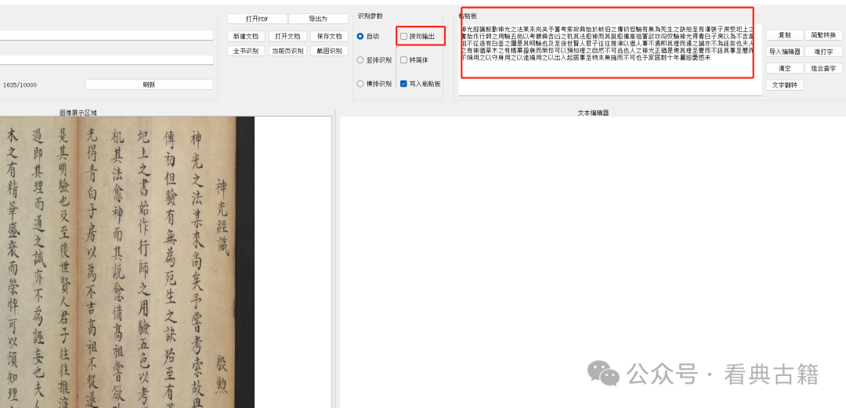Click the 打开PDF button
This screenshot has width=846, height=408.
[x=257, y=19]
